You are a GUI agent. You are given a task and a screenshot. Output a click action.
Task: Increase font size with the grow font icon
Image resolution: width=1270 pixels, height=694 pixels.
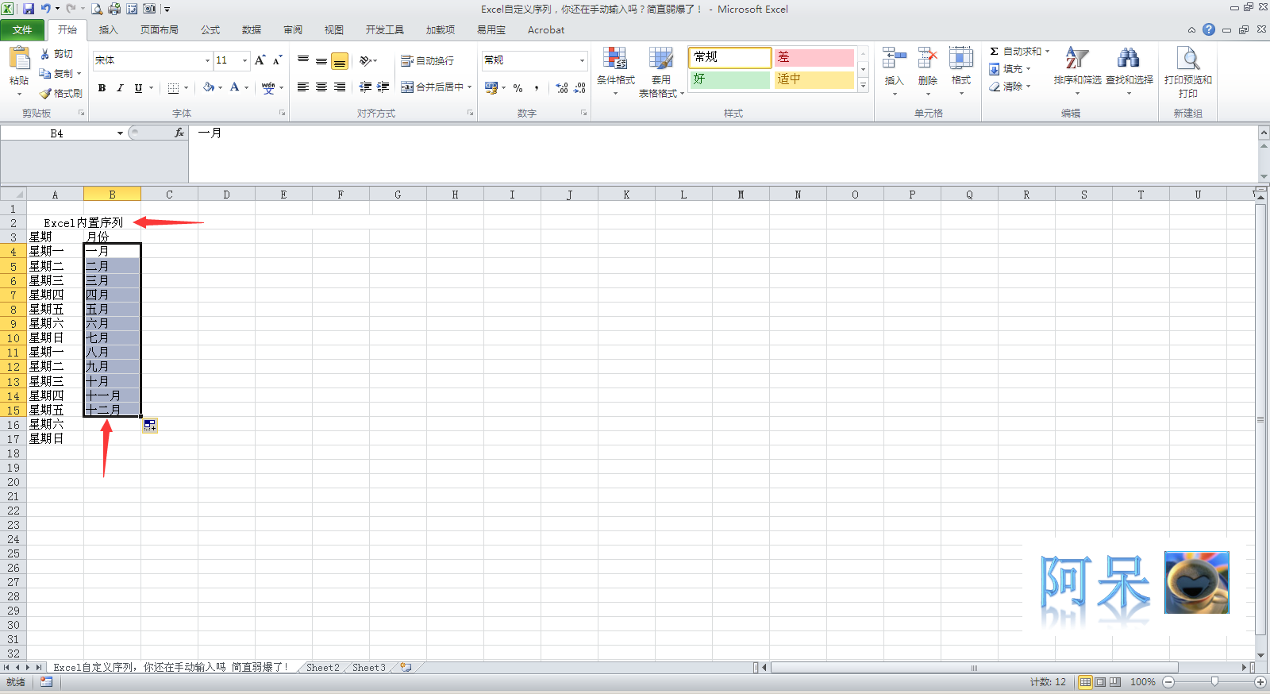pyautogui.click(x=260, y=60)
